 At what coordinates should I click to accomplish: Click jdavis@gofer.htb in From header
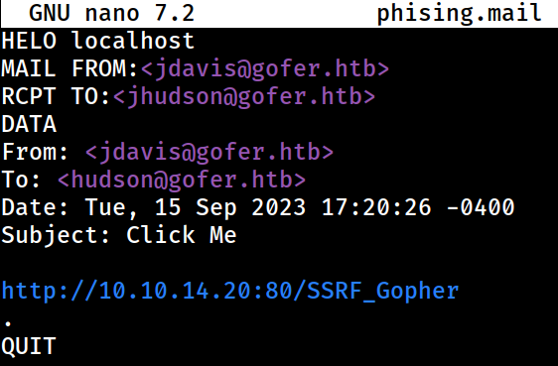[209, 152]
